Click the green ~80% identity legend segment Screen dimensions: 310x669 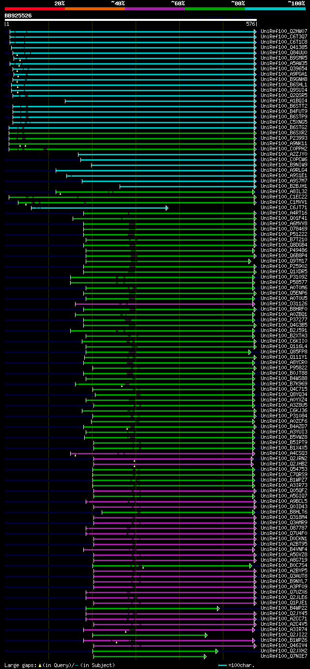[215, 9]
